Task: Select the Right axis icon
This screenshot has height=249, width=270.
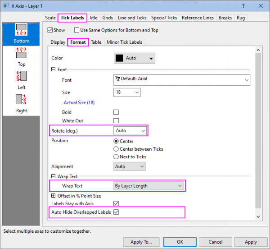Action: point(21,101)
